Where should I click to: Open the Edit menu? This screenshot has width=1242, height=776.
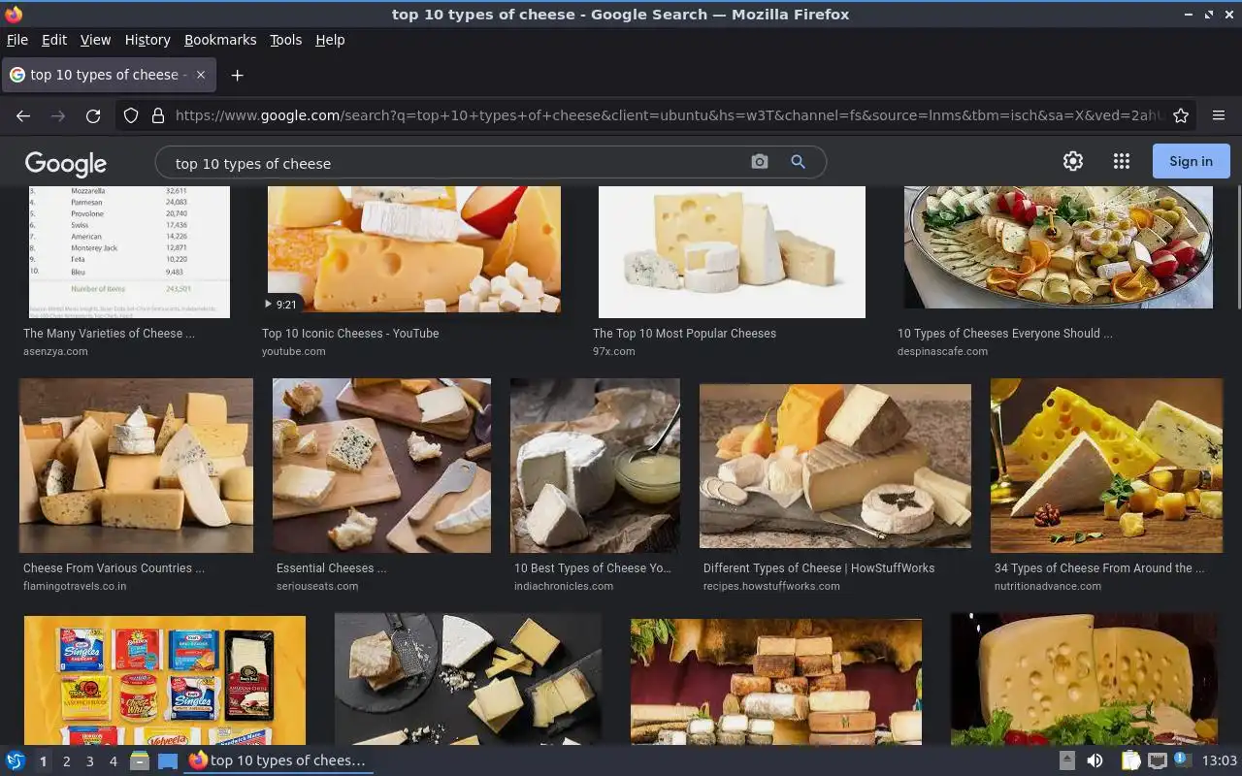click(x=54, y=40)
